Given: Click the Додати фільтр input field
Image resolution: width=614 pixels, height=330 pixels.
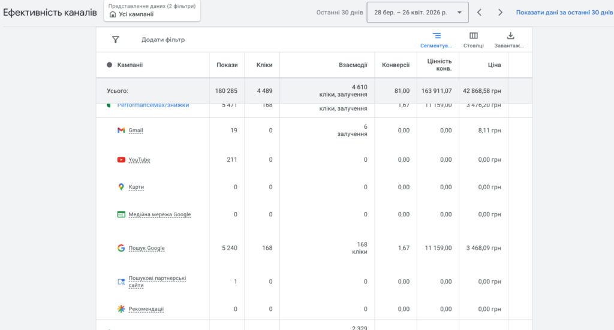Looking at the screenshot, I should (163, 40).
